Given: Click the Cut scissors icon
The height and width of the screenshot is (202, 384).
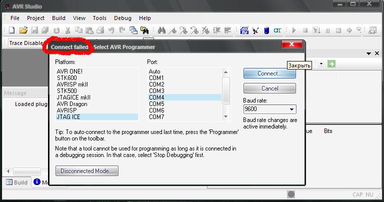Looking at the screenshot, I should coord(67,30).
